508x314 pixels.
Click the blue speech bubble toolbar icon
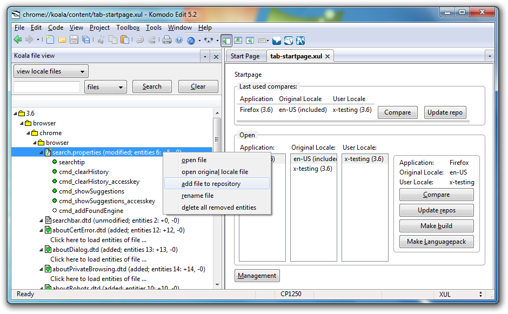coord(276,41)
